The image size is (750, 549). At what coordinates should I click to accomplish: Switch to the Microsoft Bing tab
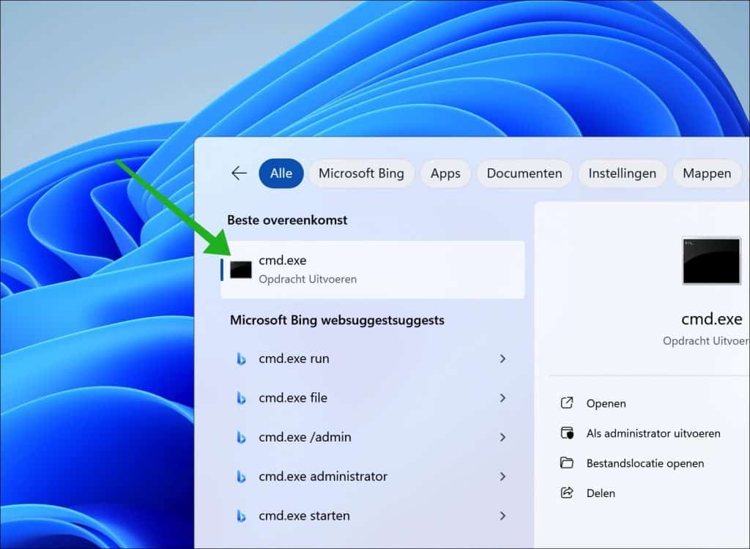[361, 173]
